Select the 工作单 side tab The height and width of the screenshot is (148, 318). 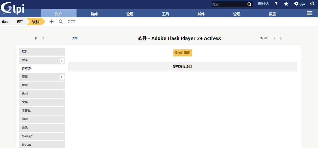[42, 111]
